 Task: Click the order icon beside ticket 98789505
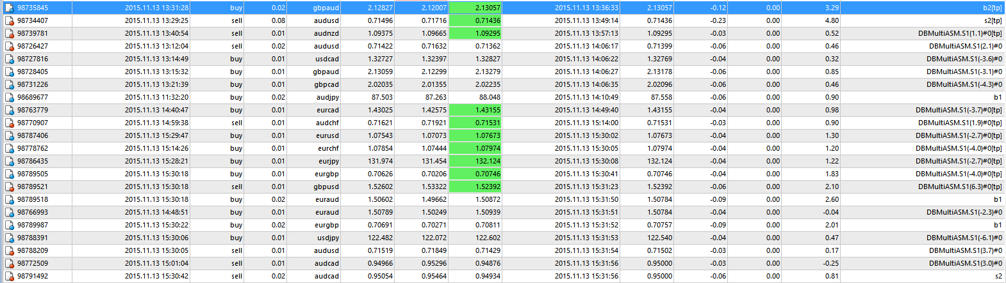10,174
